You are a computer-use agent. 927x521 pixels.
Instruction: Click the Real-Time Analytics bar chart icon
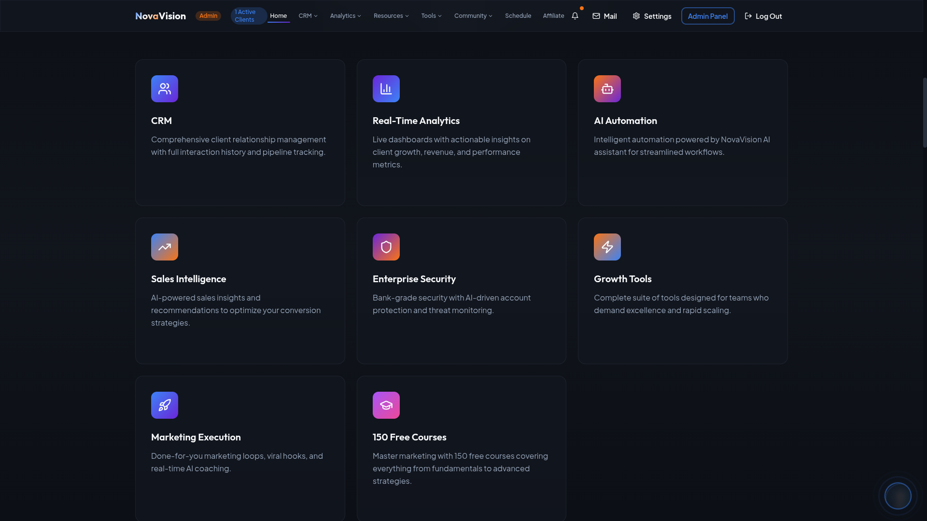[x=386, y=89]
